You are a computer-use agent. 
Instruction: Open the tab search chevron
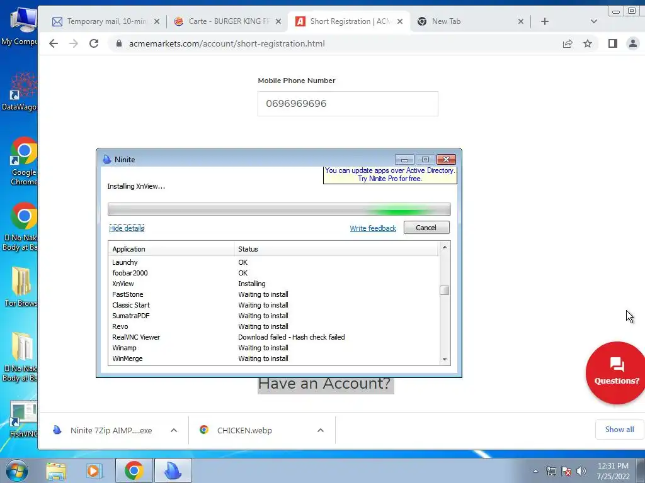[593, 21]
